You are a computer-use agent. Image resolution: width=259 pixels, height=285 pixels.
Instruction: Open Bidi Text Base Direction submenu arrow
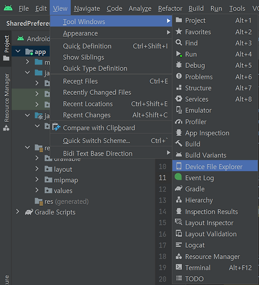(x=168, y=153)
